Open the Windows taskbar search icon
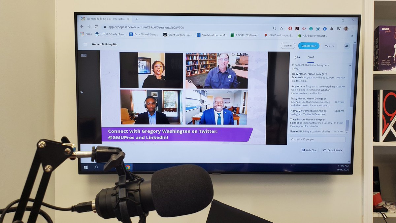The width and height of the screenshot is (396, 223). (96, 167)
